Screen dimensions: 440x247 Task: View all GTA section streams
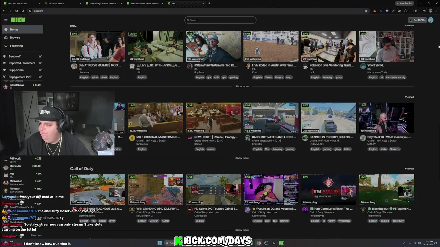pos(409,97)
